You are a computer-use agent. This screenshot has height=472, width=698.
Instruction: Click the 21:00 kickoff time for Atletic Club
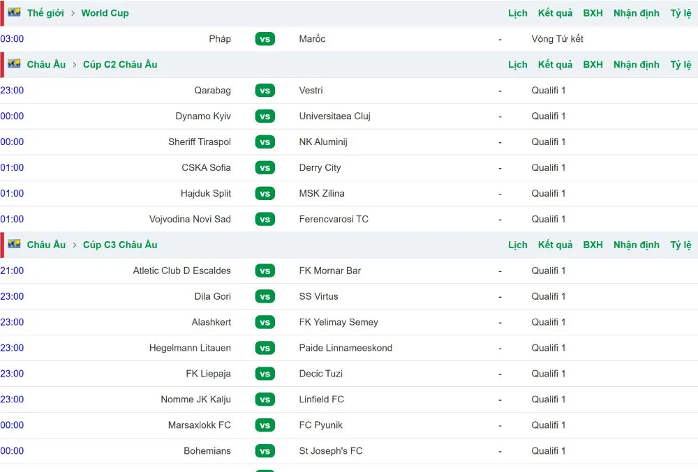click(12, 271)
